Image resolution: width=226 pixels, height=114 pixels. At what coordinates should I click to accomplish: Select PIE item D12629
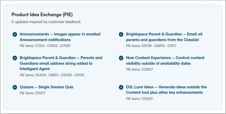click(x=147, y=99)
